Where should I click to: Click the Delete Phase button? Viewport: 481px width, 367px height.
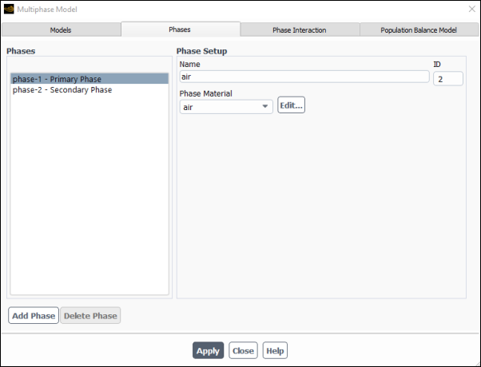(x=90, y=315)
